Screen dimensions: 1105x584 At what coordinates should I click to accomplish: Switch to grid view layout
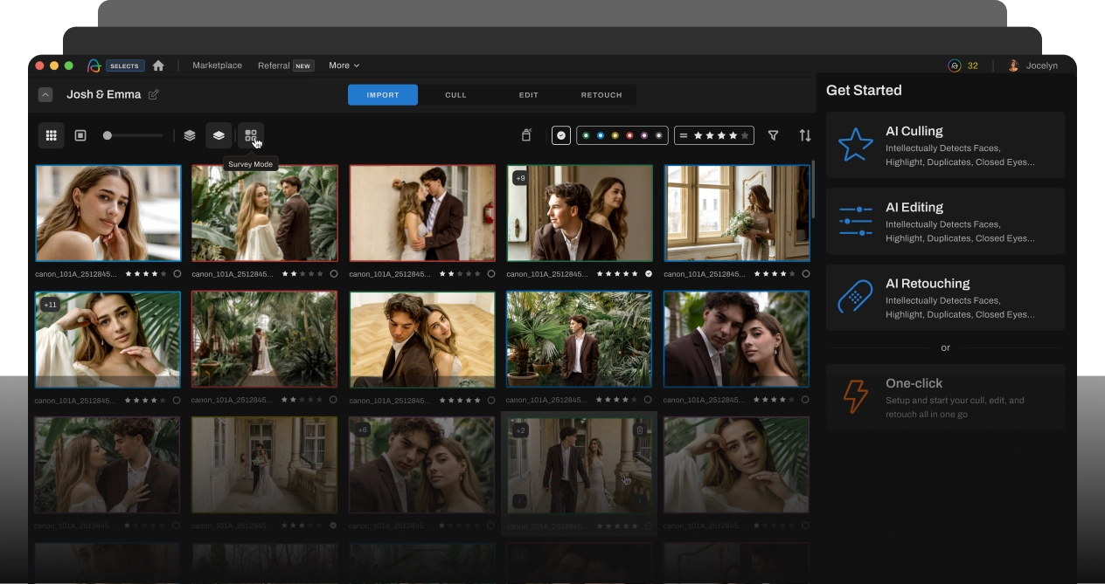point(51,135)
